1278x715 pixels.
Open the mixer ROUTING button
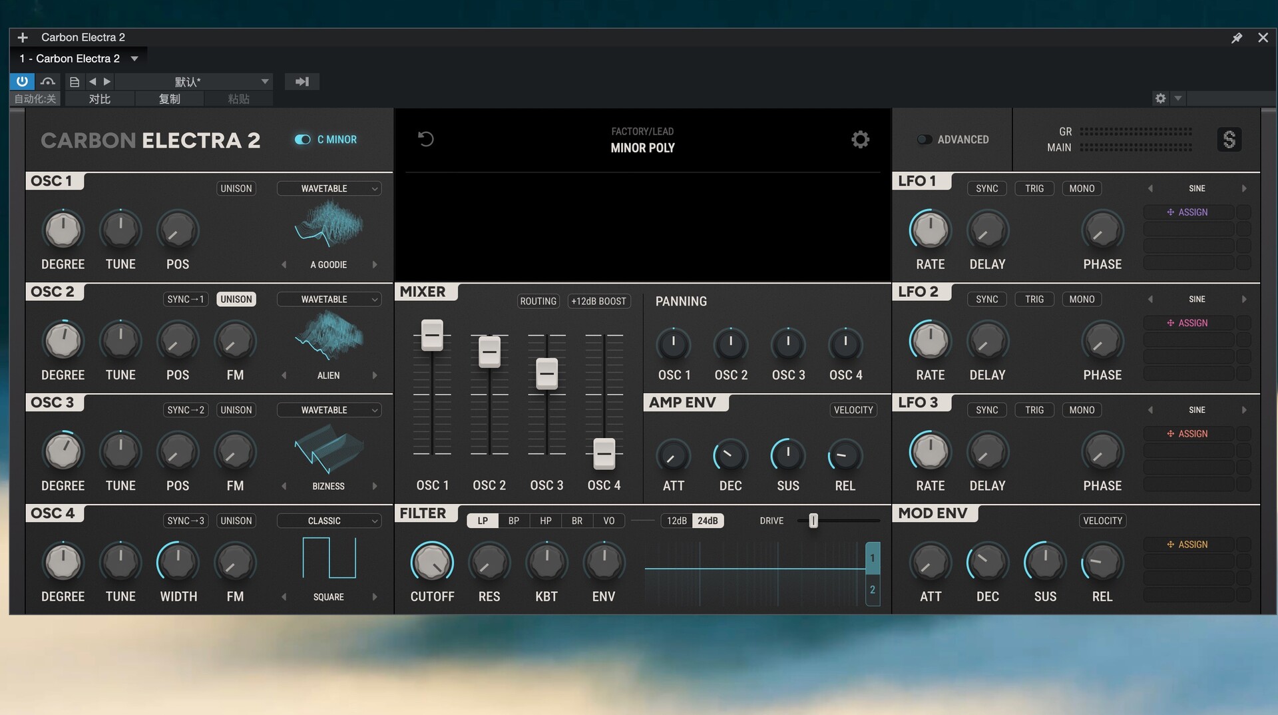tap(538, 301)
